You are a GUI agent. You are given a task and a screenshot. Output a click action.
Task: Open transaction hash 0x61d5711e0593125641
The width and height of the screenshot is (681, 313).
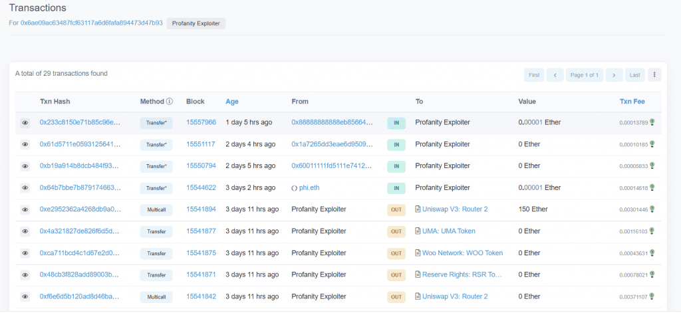[x=80, y=144]
